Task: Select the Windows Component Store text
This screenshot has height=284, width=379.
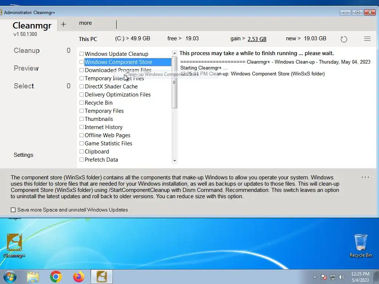Action: tap(118, 62)
